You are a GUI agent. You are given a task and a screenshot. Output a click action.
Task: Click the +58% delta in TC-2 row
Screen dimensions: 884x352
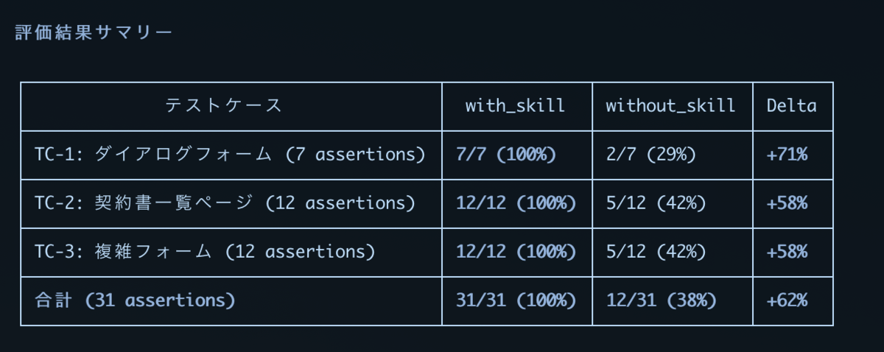[x=787, y=203]
